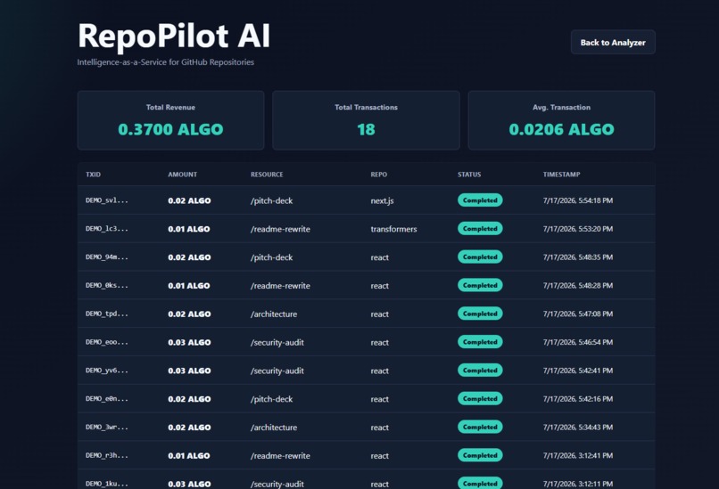Screen dimensions: 719x489
Task: Click timestamp 7/17/2026, 5:46:54 PM
Action: tap(578, 343)
